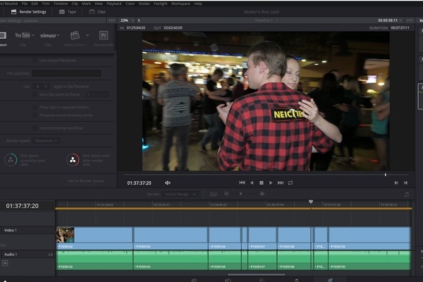Viewport: 423px width, 282px height.
Task: Select audio clip P1030147 in Audio 1 track
Action: pyautogui.click(x=262, y=260)
